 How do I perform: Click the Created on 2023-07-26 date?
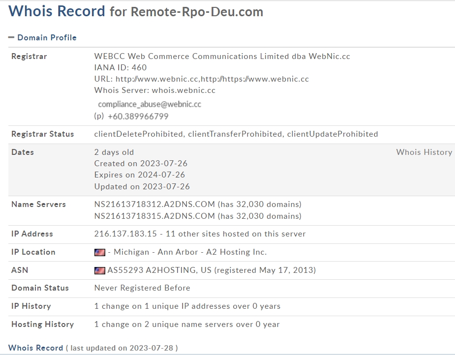tap(141, 164)
